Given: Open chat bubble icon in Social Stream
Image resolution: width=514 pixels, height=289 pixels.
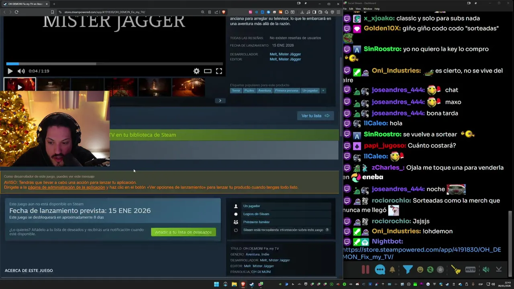Looking at the screenshot, I should click(x=380, y=270).
